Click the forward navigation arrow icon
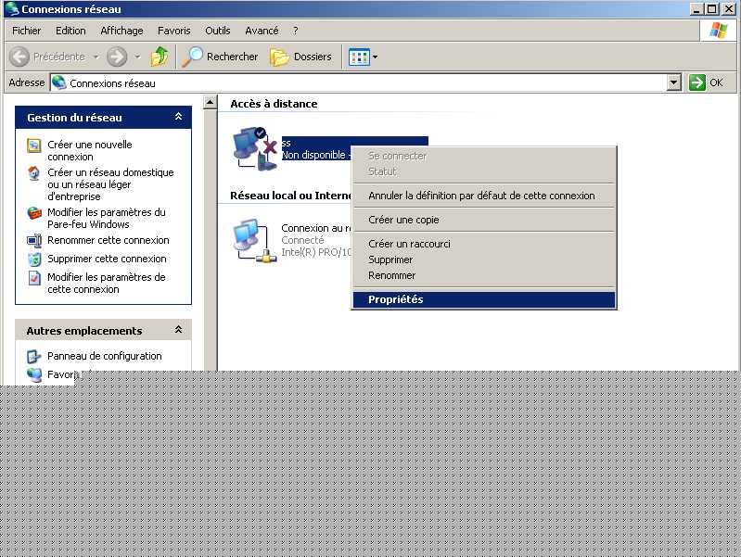The height and width of the screenshot is (557, 741). [x=117, y=57]
